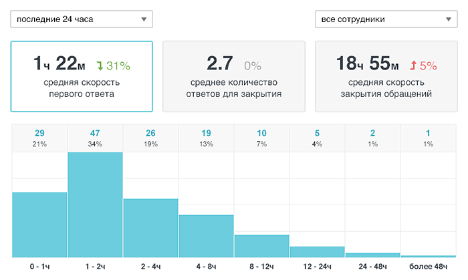Click the axis label 'более 48ч'
The height and width of the screenshot is (280, 468).
[x=429, y=266]
